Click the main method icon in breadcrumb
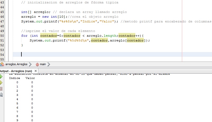Image resolution: width=212 pixels, height=122 pixels. [37, 64]
